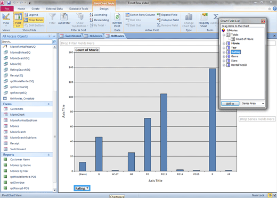This screenshot has width=277, height=198.
Task: Open the File tab
Action: (x=7, y=8)
